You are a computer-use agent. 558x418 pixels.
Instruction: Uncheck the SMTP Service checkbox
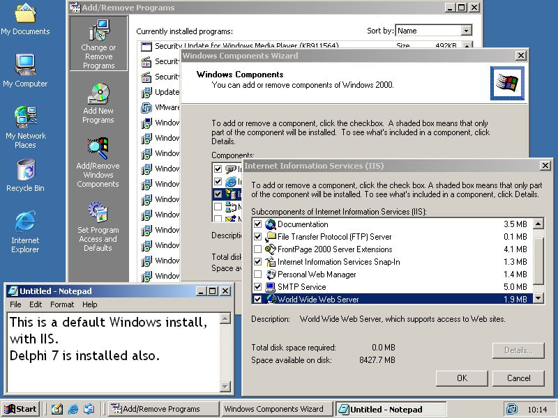pyautogui.click(x=257, y=287)
